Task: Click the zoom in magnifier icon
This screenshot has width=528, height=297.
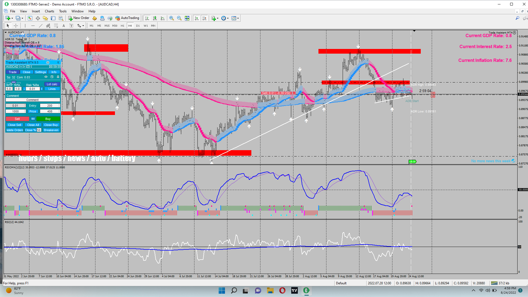Action: pos(172,18)
